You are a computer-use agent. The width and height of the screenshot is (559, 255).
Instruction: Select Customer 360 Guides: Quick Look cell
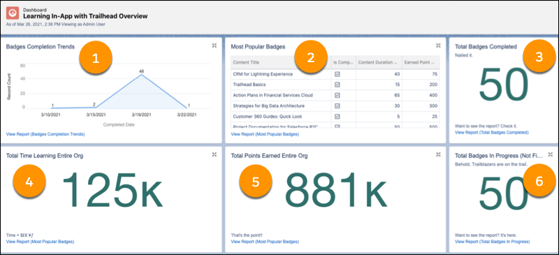click(281, 116)
